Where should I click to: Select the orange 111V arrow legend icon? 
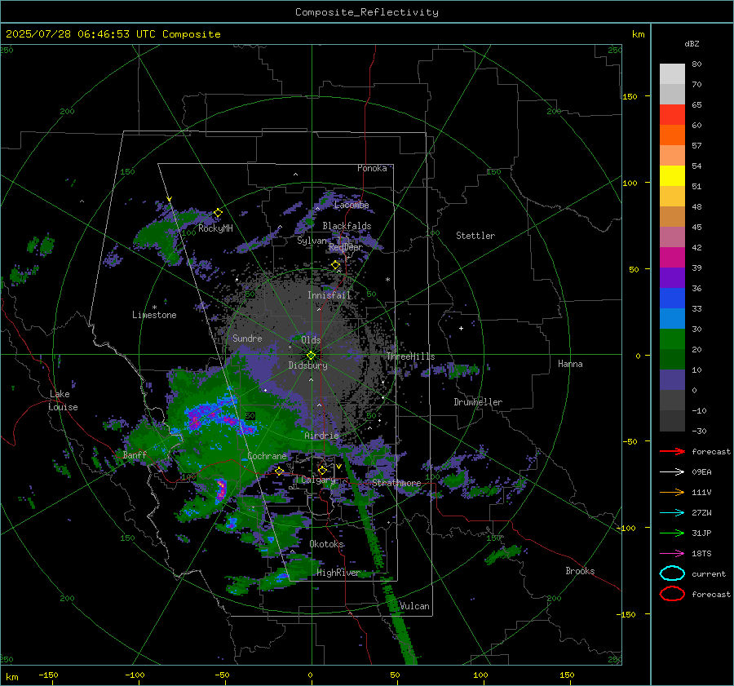point(672,492)
